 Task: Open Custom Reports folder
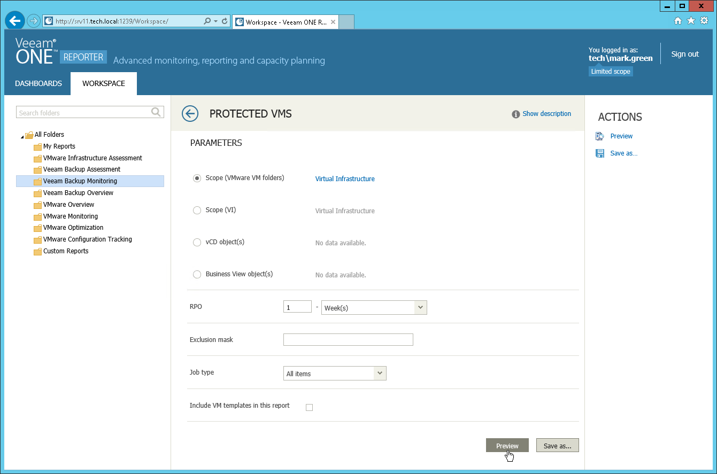pos(66,251)
